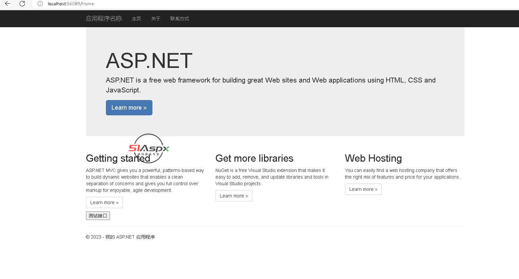Viewport: 519px width, 279px height.
Task: Open the 应用程序名称 brand link
Action: click(x=104, y=19)
